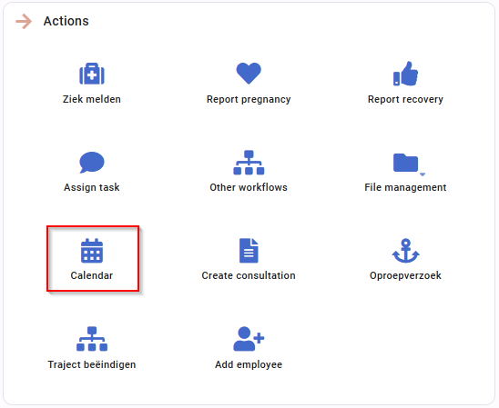Click the Ziek melden first-aid kit icon
This screenshot has width=499, height=408.
(92, 74)
